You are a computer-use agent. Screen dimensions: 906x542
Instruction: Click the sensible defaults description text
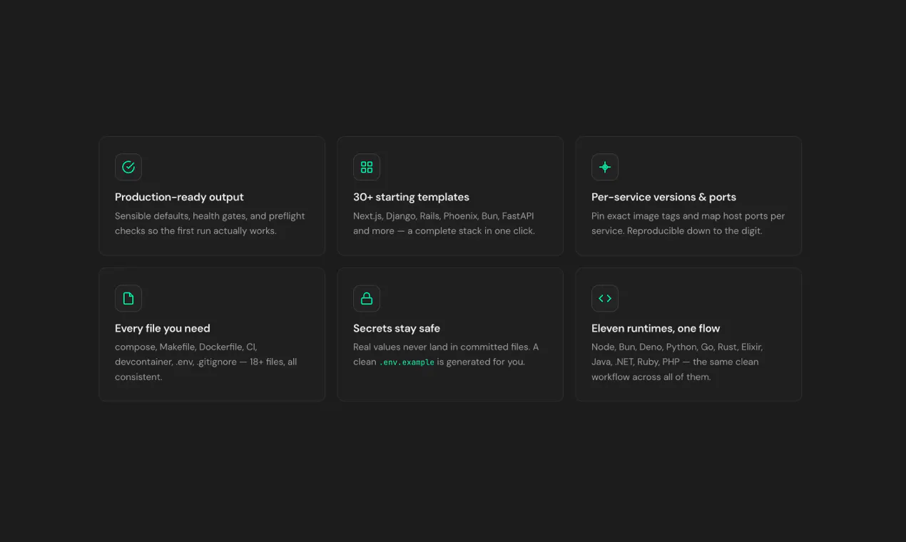(210, 223)
